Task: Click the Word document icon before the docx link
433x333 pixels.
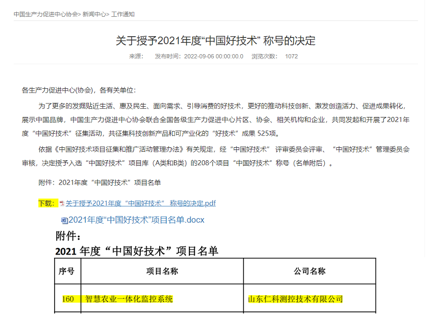Action: [64, 220]
